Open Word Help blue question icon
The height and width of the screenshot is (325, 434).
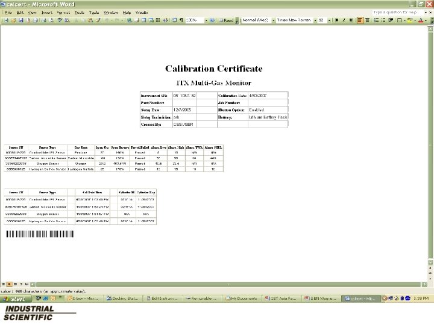212,20
